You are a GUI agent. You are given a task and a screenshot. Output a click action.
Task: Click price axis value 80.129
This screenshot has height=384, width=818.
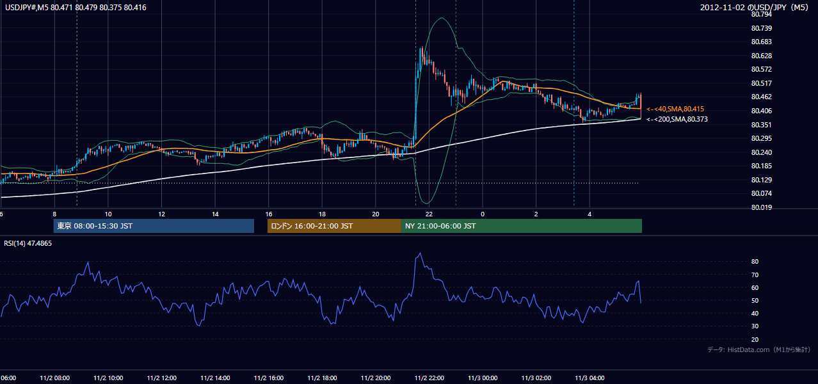(761, 180)
